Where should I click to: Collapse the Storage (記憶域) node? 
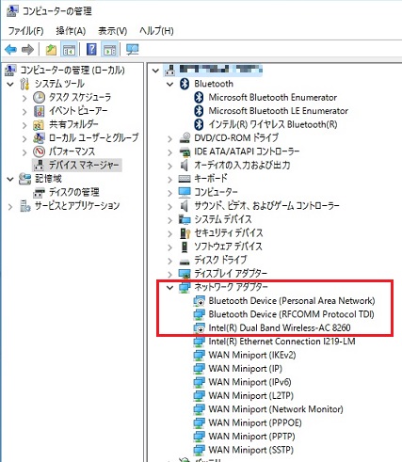coord(10,179)
